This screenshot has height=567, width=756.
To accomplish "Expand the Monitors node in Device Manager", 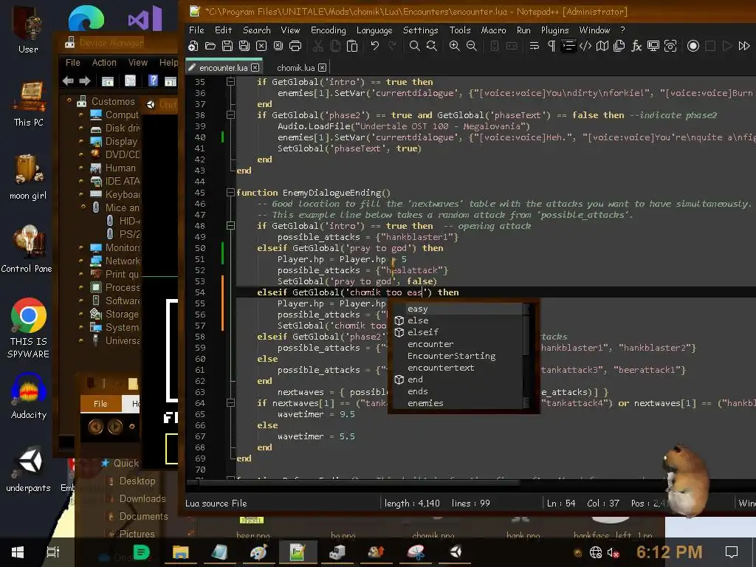I will [x=81, y=247].
